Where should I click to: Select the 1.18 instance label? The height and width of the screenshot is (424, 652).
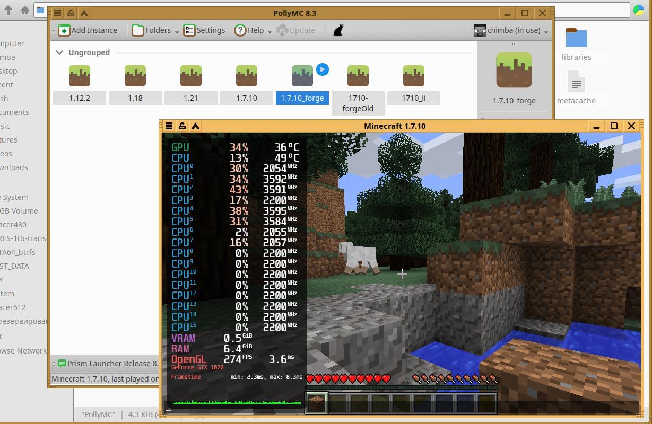point(135,98)
